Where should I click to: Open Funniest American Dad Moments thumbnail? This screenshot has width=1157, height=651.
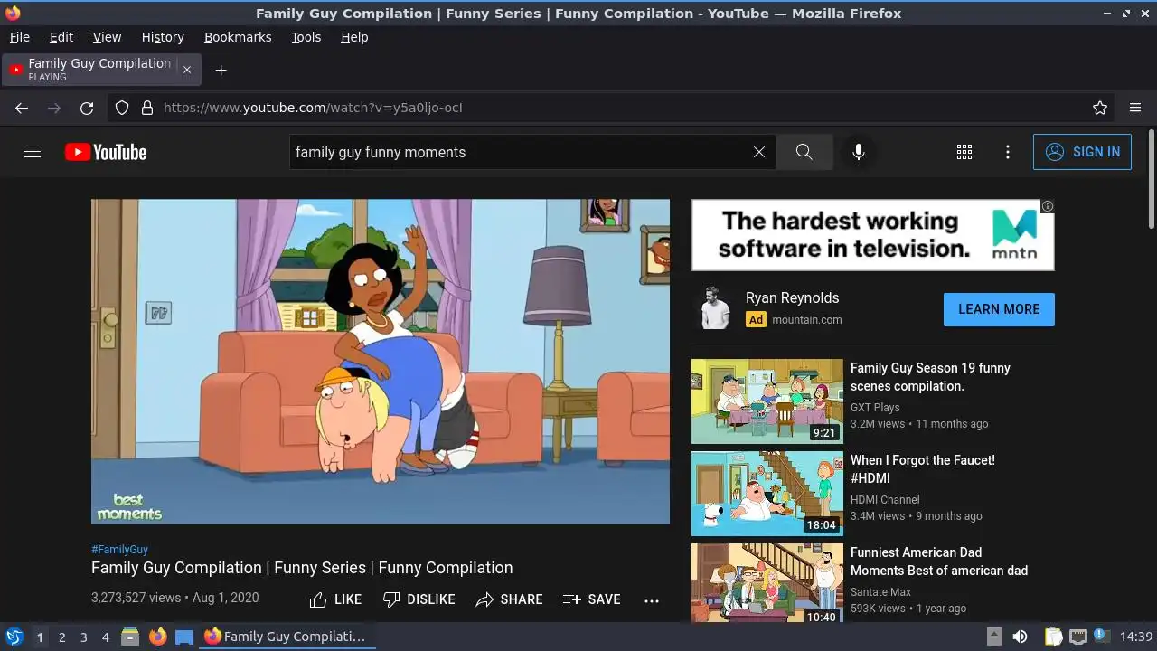point(767,583)
